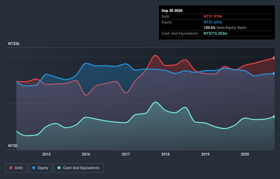
Task: Toggle the Equity legend button
Action: 40,168
